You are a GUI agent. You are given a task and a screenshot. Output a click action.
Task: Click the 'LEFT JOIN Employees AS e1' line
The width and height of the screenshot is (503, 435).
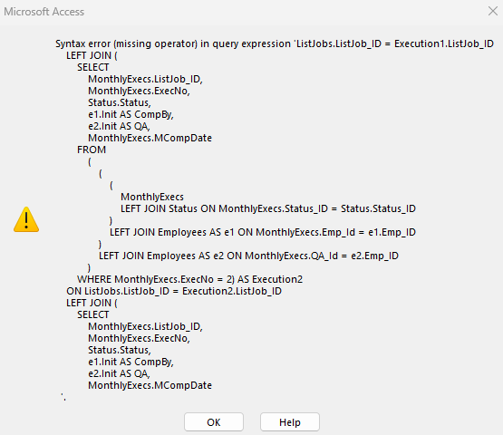tap(263, 232)
